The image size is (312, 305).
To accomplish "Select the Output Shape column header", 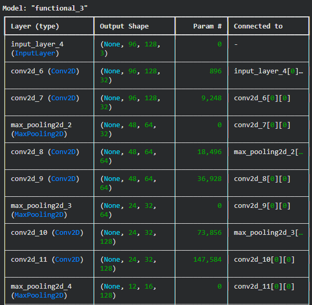I will click(124, 26).
